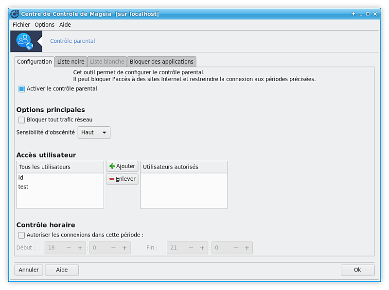Click the Tous les utilisateurs column header
The height and width of the screenshot is (290, 389).
(x=60, y=167)
